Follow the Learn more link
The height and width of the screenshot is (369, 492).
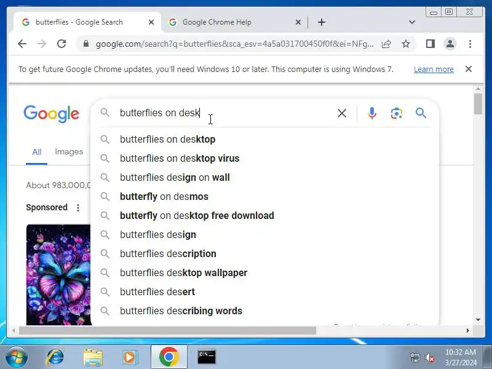point(434,69)
